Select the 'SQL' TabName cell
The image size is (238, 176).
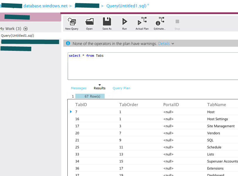(210, 140)
